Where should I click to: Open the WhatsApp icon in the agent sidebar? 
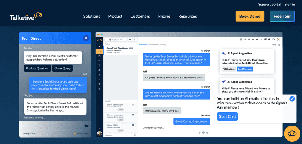[99, 65]
